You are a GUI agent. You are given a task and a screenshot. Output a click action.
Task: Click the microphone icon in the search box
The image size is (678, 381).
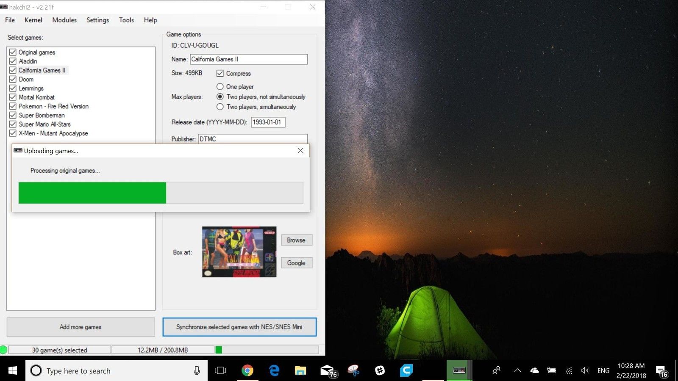point(197,370)
